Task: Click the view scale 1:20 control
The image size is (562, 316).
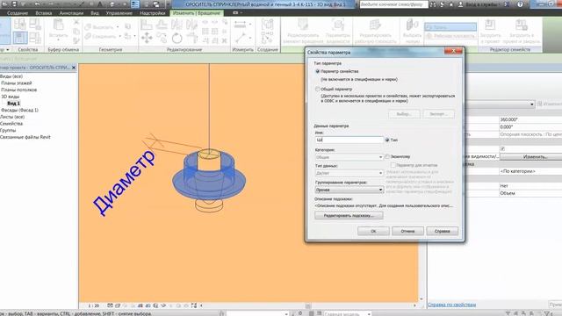Action: click(94, 305)
